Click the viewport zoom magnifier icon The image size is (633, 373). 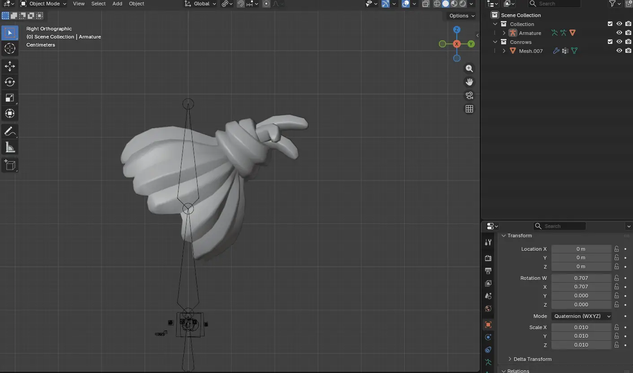[469, 69]
